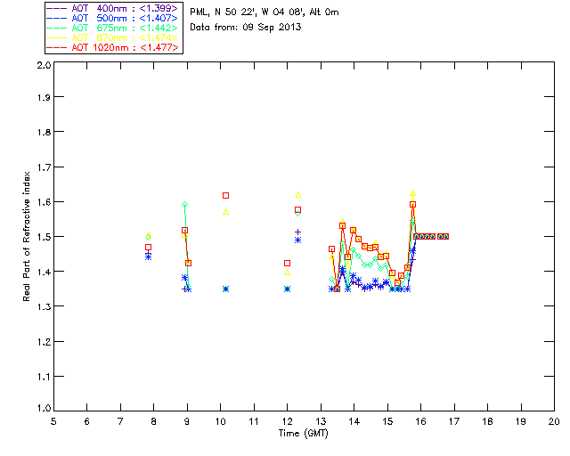Click the site title 'PML, N 50 22', W 04 08', Alt 0m'
This screenshot has width=570, height=456.
pyautogui.click(x=265, y=12)
